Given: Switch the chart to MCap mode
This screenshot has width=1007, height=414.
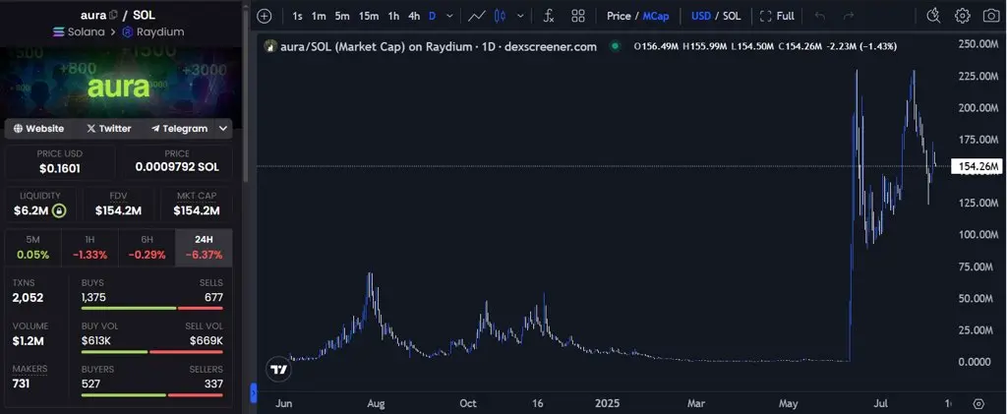Looking at the screenshot, I should (x=656, y=16).
